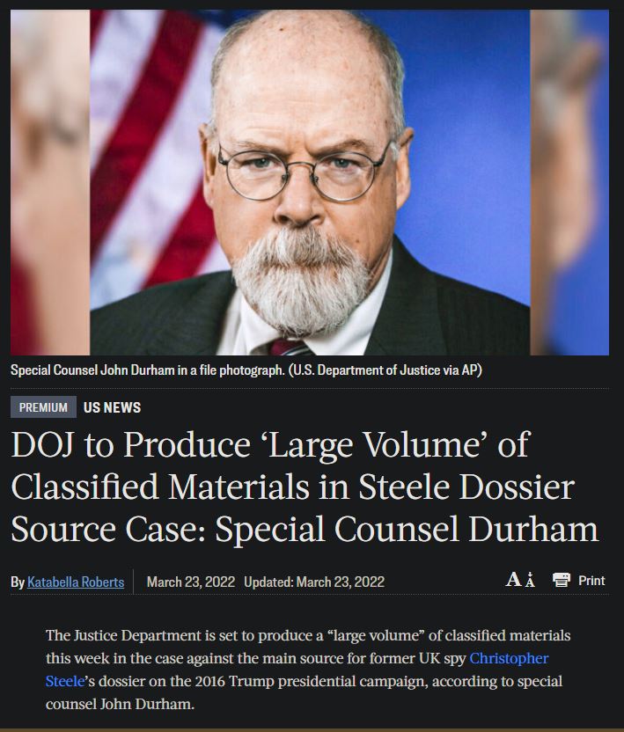Image resolution: width=624 pixels, height=732 pixels.
Task: Click the large A font-size icon
Action: [513, 580]
